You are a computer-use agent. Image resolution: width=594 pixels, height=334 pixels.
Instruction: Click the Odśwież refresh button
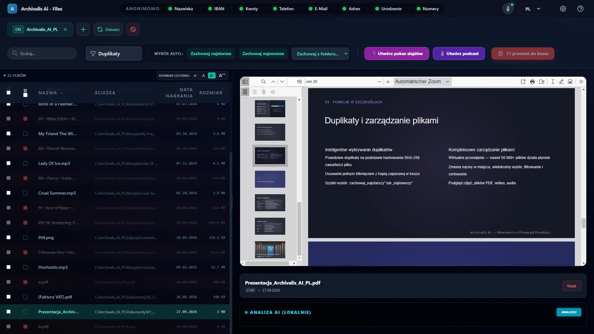[108, 29]
